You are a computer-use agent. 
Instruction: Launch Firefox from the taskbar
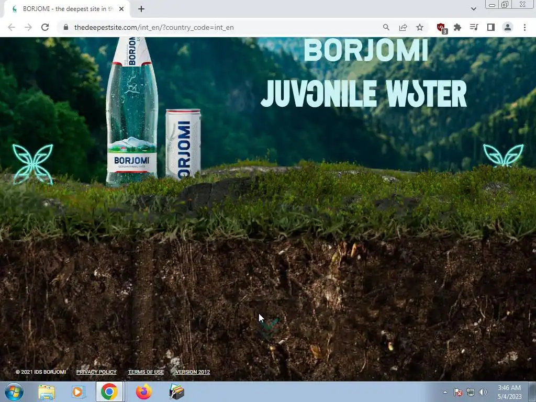(x=144, y=392)
